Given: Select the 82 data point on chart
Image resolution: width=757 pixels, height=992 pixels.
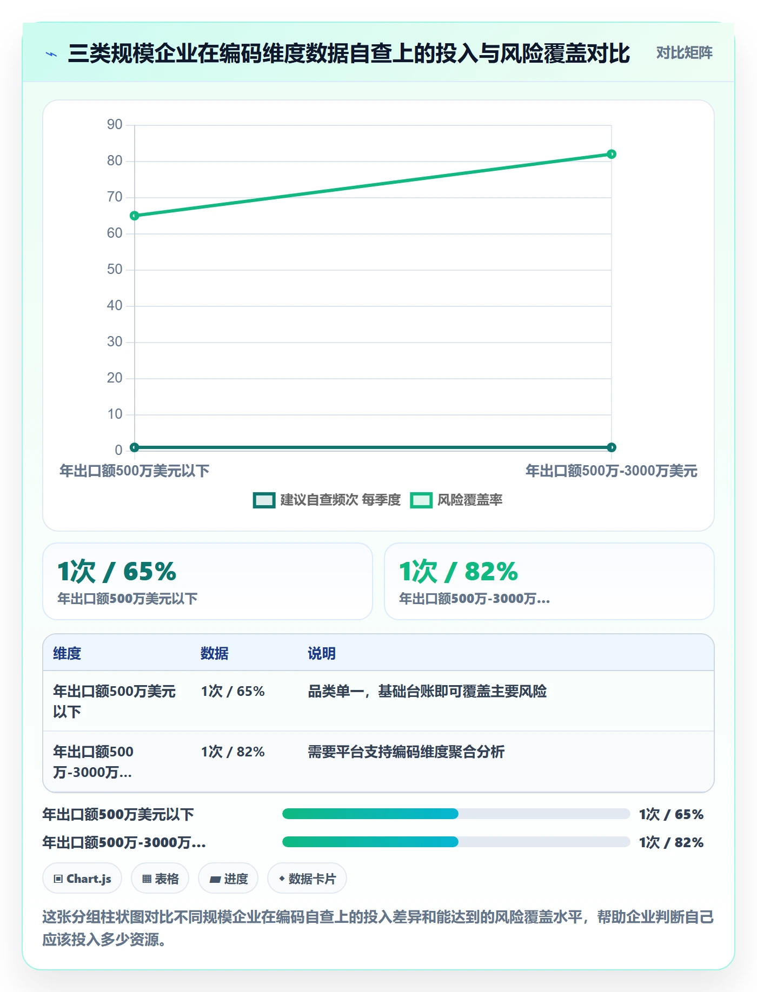Looking at the screenshot, I should (x=612, y=155).
